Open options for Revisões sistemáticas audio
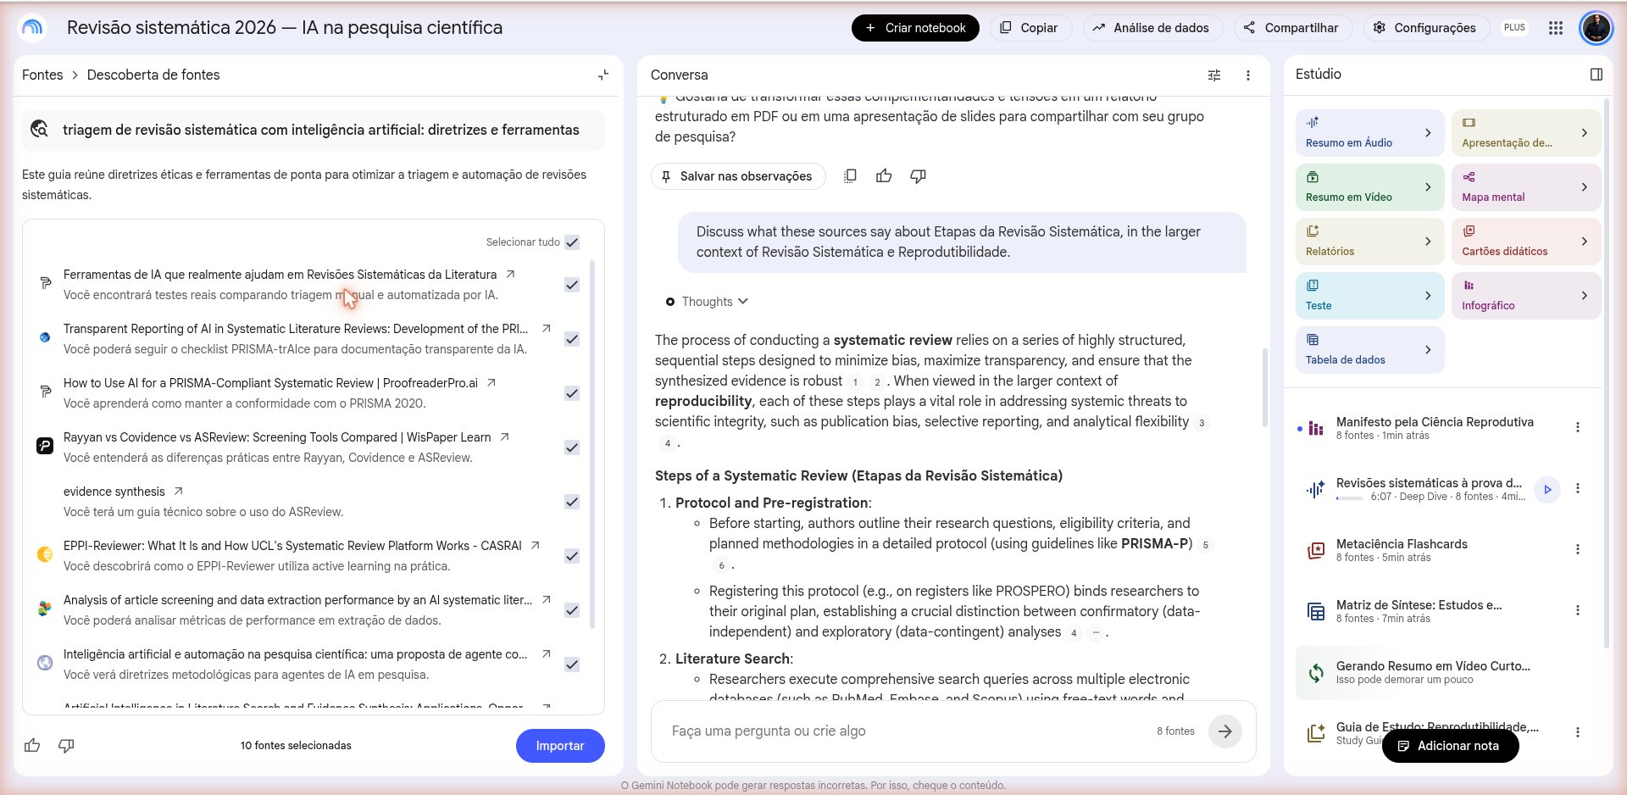The width and height of the screenshot is (1627, 795). tap(1578, 488)
